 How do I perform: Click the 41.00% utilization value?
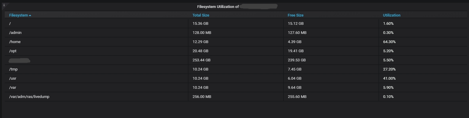click(389, 78)
